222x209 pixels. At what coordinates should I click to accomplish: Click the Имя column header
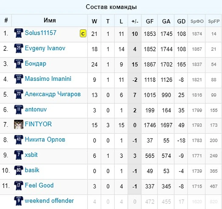click(x=50, y=21)
